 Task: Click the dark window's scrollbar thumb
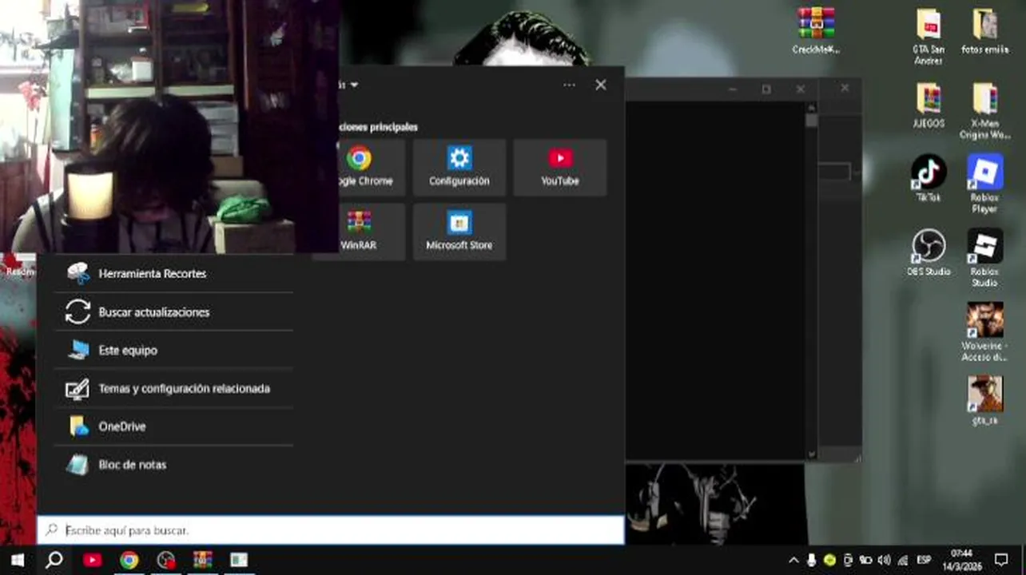click(x=812, y=121)
